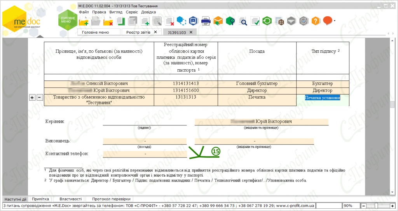Open the Вигляд menu
The width and height of the screenshot is (398, 211).
[116, 12]
